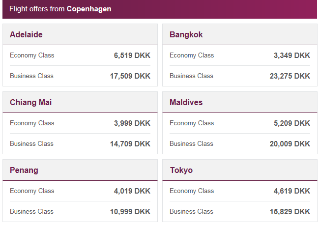Click the Copenhagen origin in the header
Screen dimensions: 320x225
[x=89, y=9]
